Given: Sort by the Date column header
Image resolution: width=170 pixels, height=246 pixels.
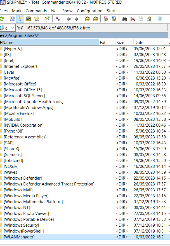Looking at the screenshot, I should 151,43.
